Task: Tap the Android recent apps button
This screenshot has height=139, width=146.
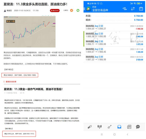Action: tap(102, 134)
